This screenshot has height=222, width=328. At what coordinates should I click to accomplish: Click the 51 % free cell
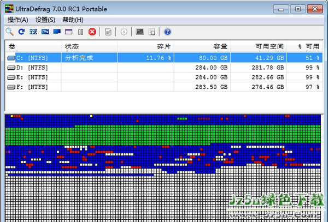pyautogui.click(x=304, y=58)
